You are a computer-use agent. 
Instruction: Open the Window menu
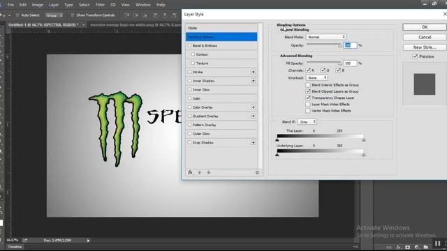[142, 5]
